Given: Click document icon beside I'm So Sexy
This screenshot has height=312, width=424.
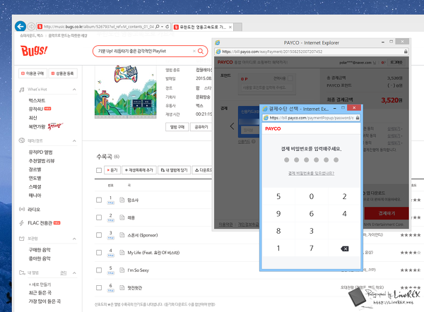Looking at the screenshot, I should tap(122, 270).
